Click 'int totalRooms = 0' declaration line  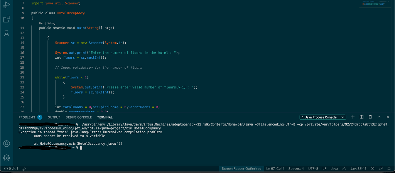tap(107, 107)
